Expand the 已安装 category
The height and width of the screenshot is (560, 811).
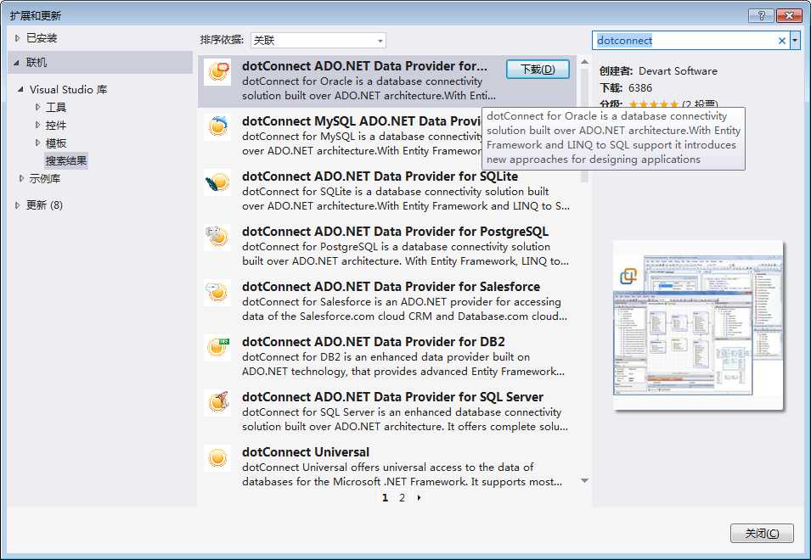(x=17, y=37)
